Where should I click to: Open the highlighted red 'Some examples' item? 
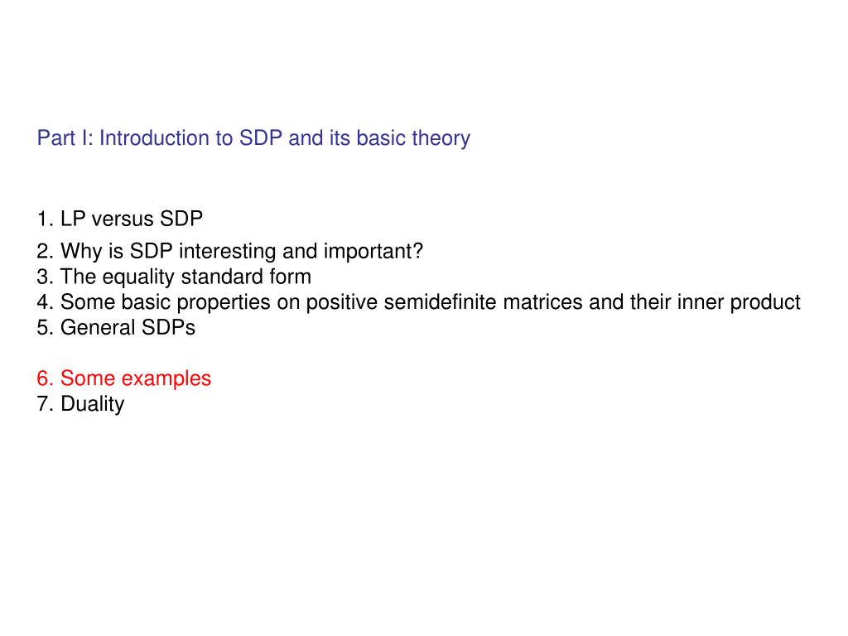[x=124, y=378]
